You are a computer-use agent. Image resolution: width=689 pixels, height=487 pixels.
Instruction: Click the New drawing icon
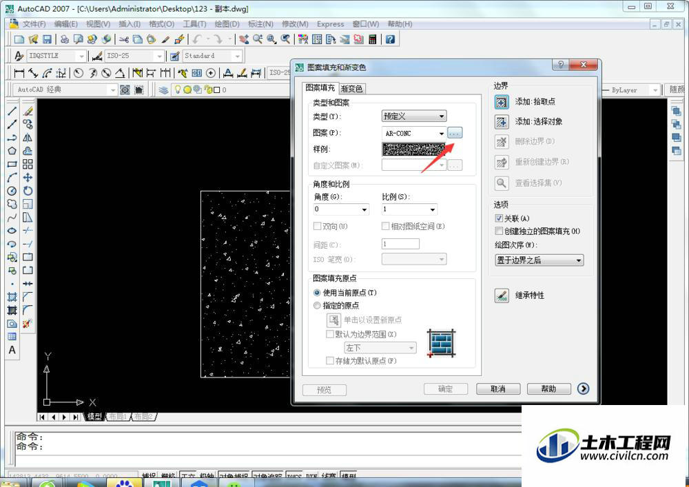pyautogui.click(x=19, y=39)
